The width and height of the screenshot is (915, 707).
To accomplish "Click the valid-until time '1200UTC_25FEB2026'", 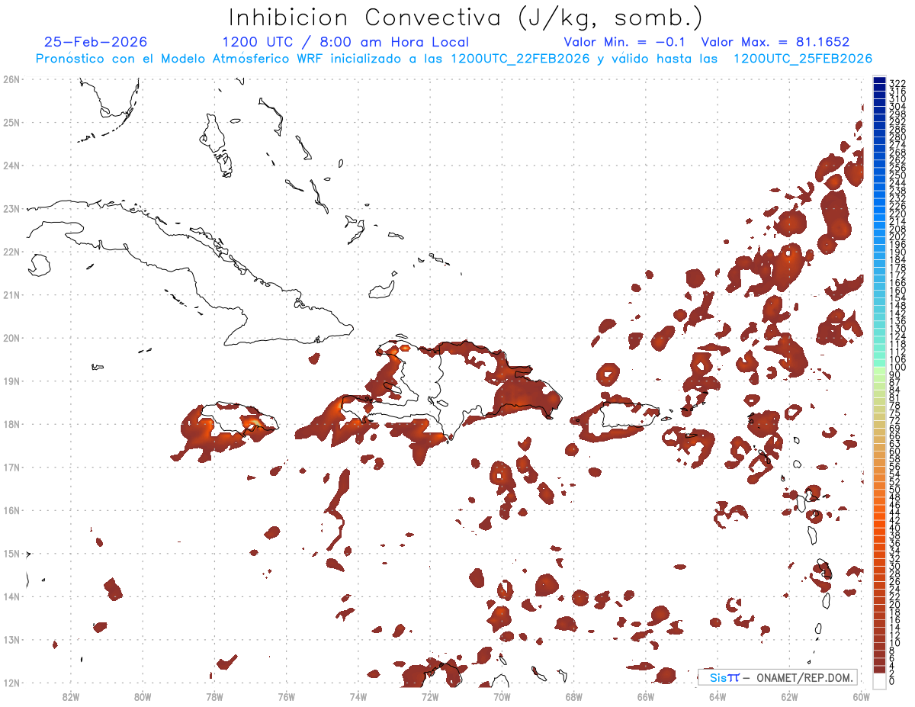I will (803, 59).
